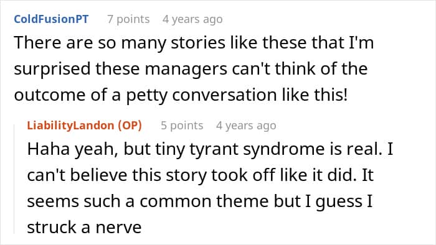Open LiabilityLandon's user profile
This screenshot has width=436, height=245.
[x=70, y=126]
